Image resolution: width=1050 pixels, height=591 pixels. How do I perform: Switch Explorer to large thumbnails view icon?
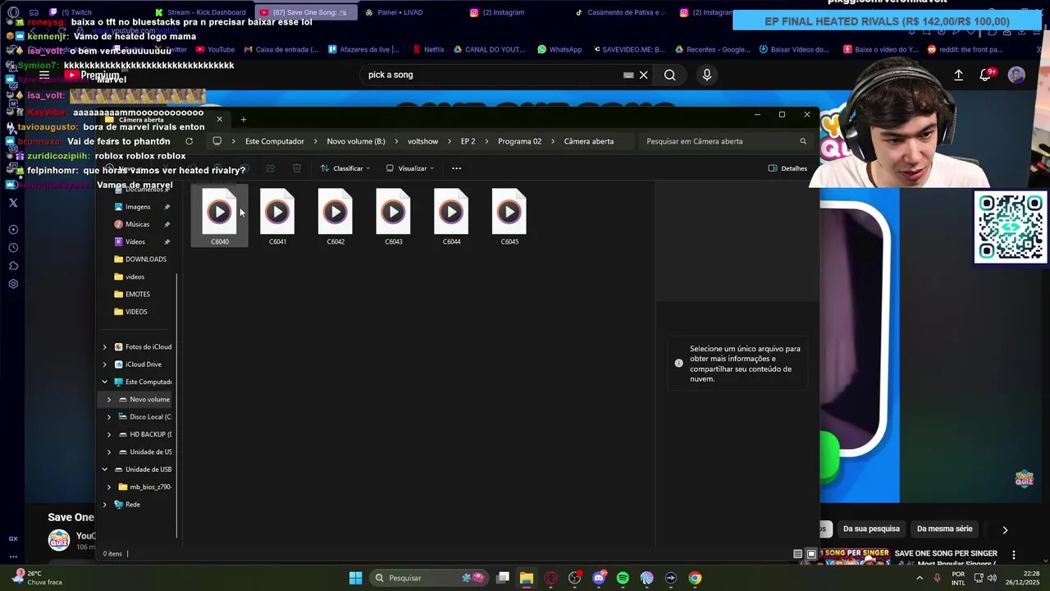tap(811, 554)
